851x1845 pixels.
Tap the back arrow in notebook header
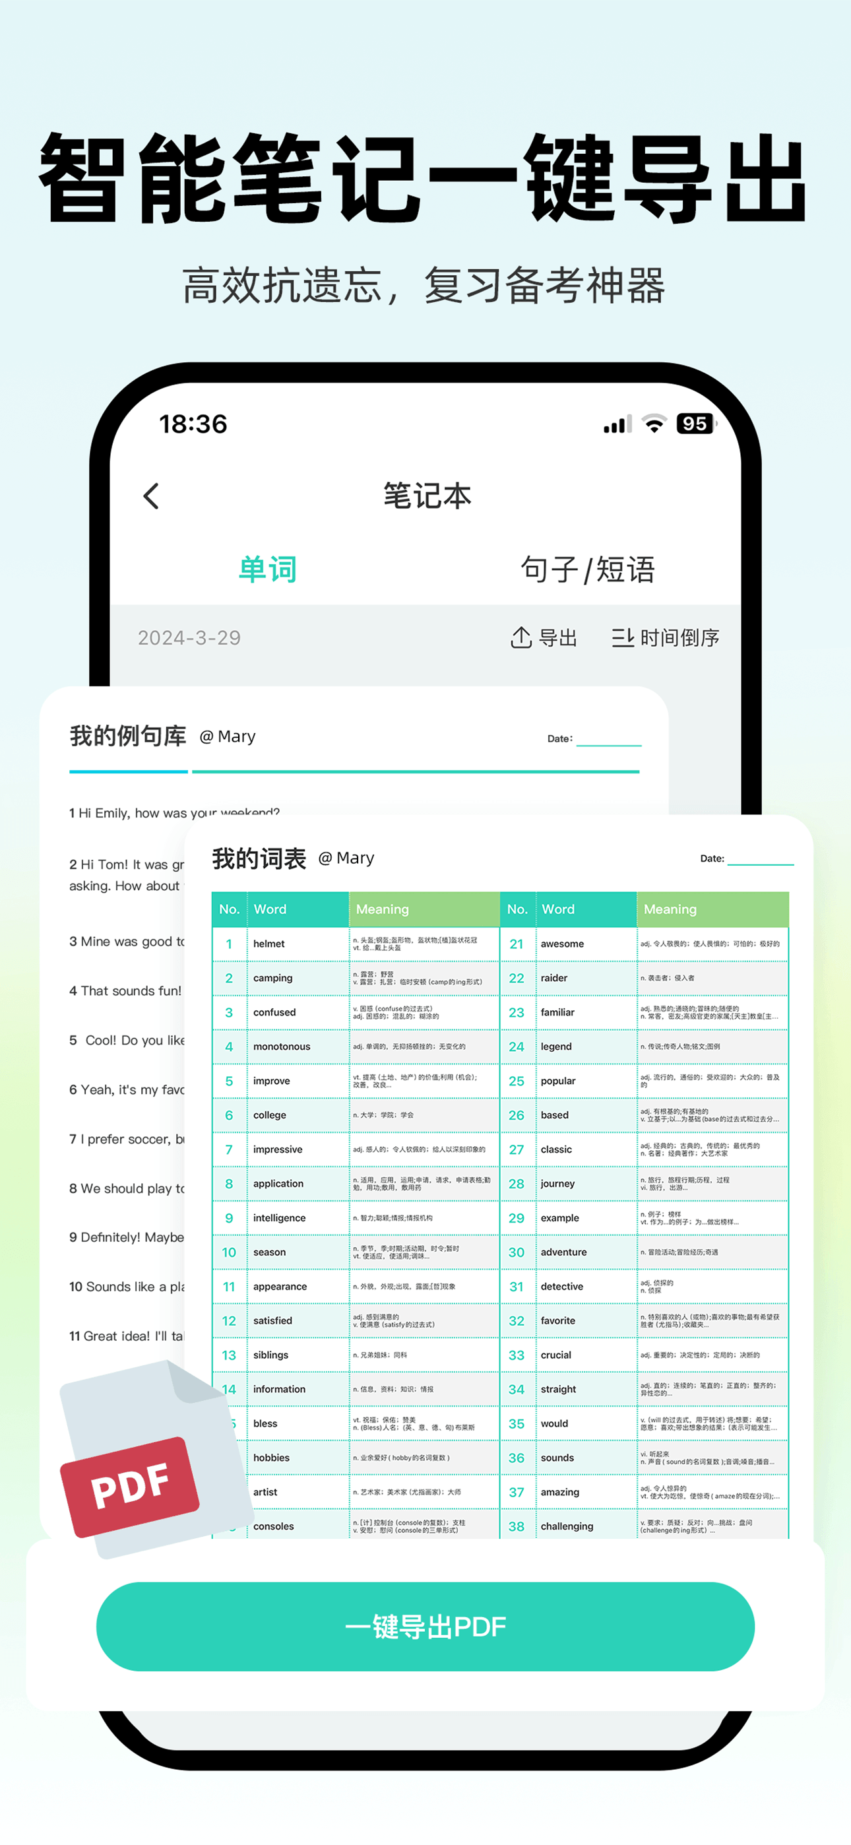click(x=151, y=496)
